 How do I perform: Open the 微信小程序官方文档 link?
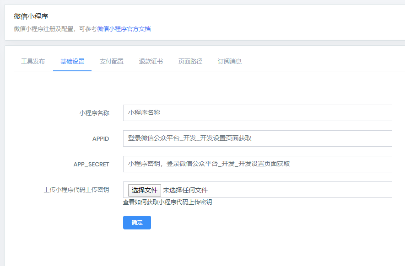coord(124,29)
